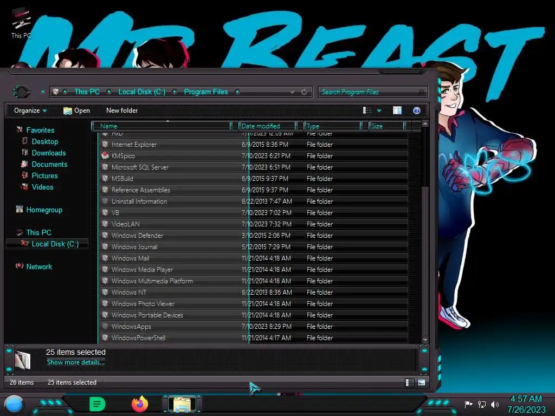
Task: Select the Microsoft SQL Server folder
Action: [x=254, y=167]
